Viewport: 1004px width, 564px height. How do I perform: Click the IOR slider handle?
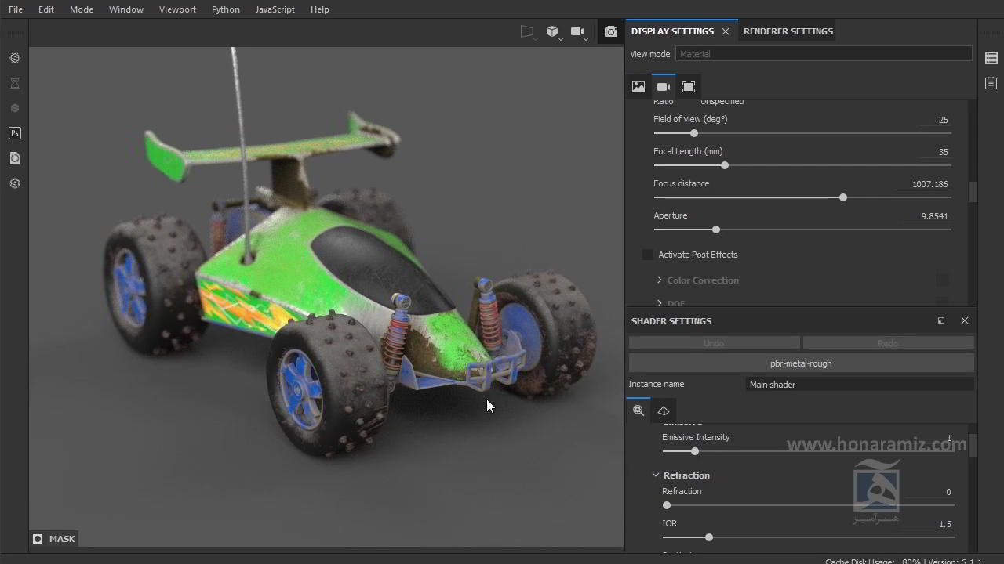click(x=709, y=537)
